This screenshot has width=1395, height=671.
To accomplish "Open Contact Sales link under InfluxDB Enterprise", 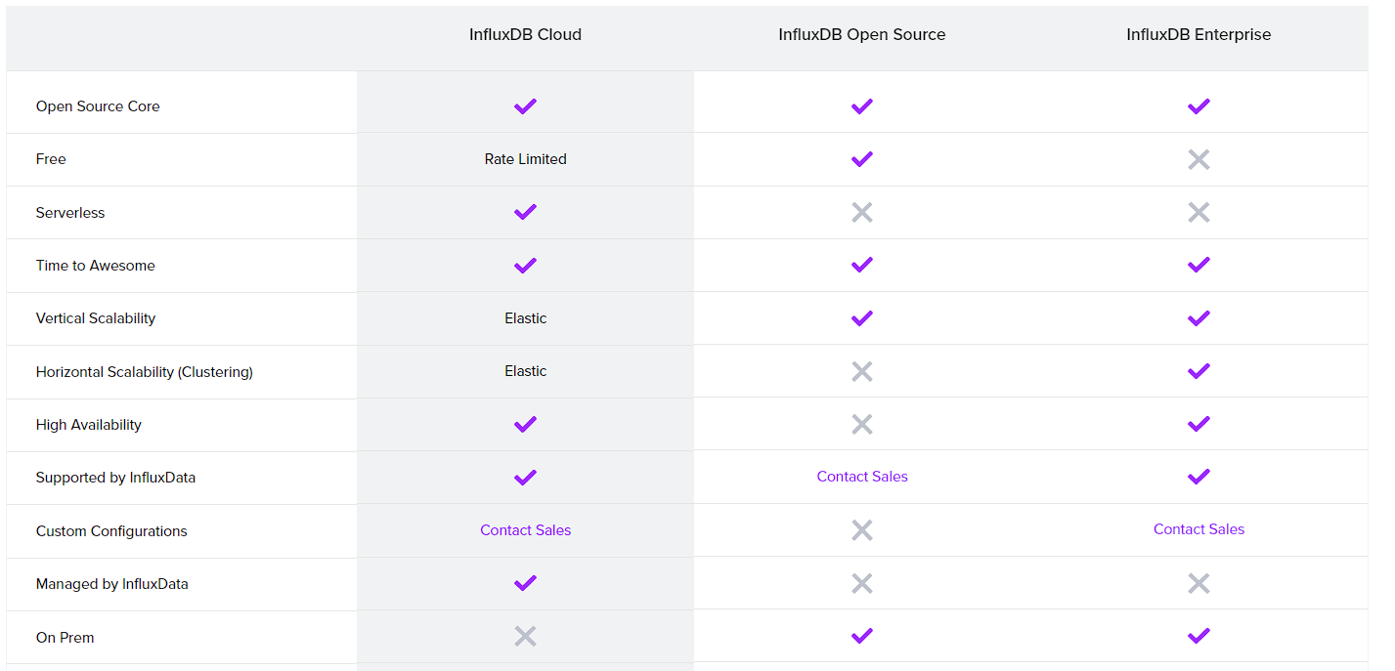I will [x=1199, y=529].
